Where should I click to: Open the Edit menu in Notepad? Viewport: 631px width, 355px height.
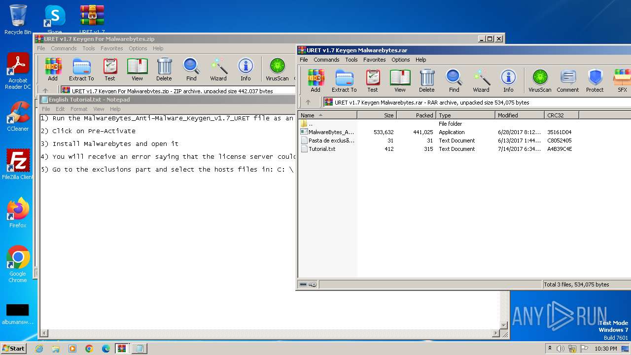point(60,109)
